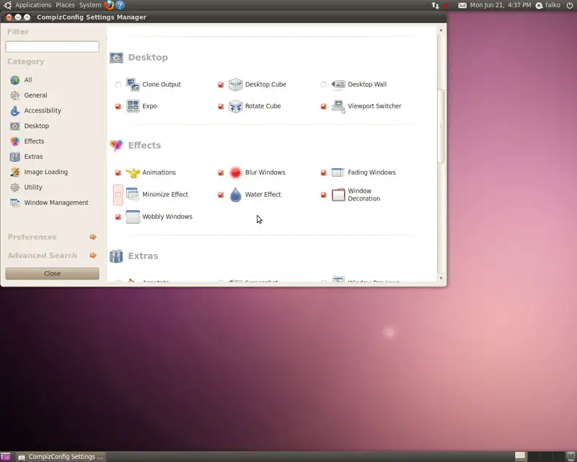This screenshot has width=577, height=462.
Task: Open the Clone Output plugin icon
Action: pyautogui.click(x=133, y=84)
